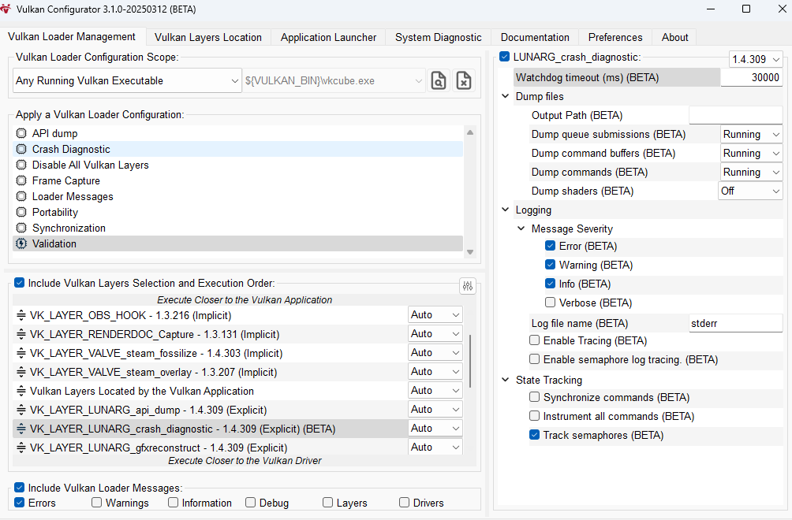Viewport: 792px width, 520px height.
Task: Click the drag handle beside VK_LAYER_LUNARG_gfxreconstruct
Action: pyautogui.click(x=19, y=447)
